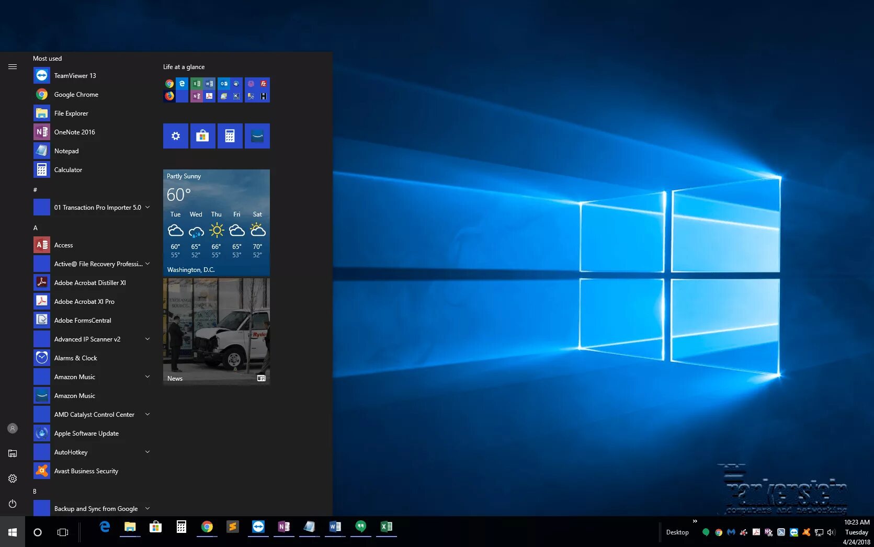874x547 pixels.
Task: Click the Desktop toolbar label
Action: [x=677, y=532]
